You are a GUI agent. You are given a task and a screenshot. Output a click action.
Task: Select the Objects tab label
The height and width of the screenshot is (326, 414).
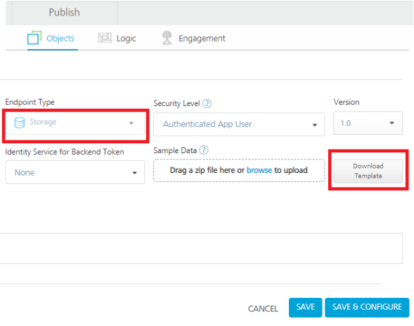(60, 38)
